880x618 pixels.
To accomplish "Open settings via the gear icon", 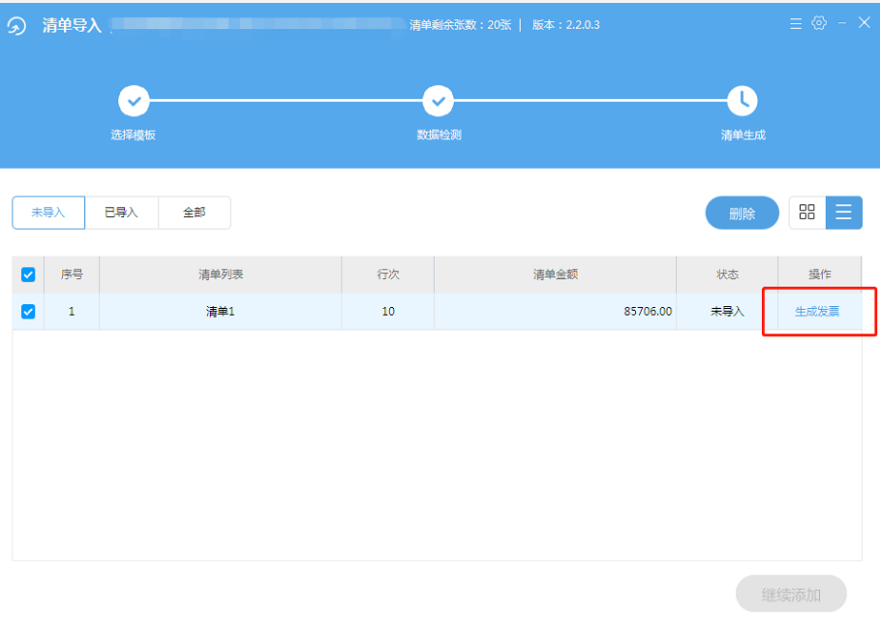I will pyautogui.click(x=819, y=23).
